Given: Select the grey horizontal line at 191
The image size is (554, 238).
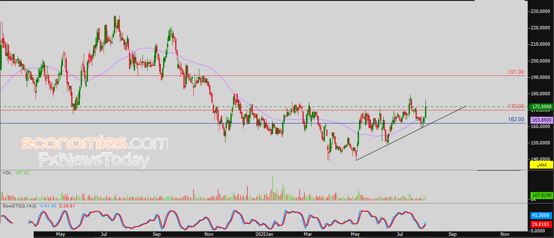Looking at the screenshot, I should pos(263,76).
